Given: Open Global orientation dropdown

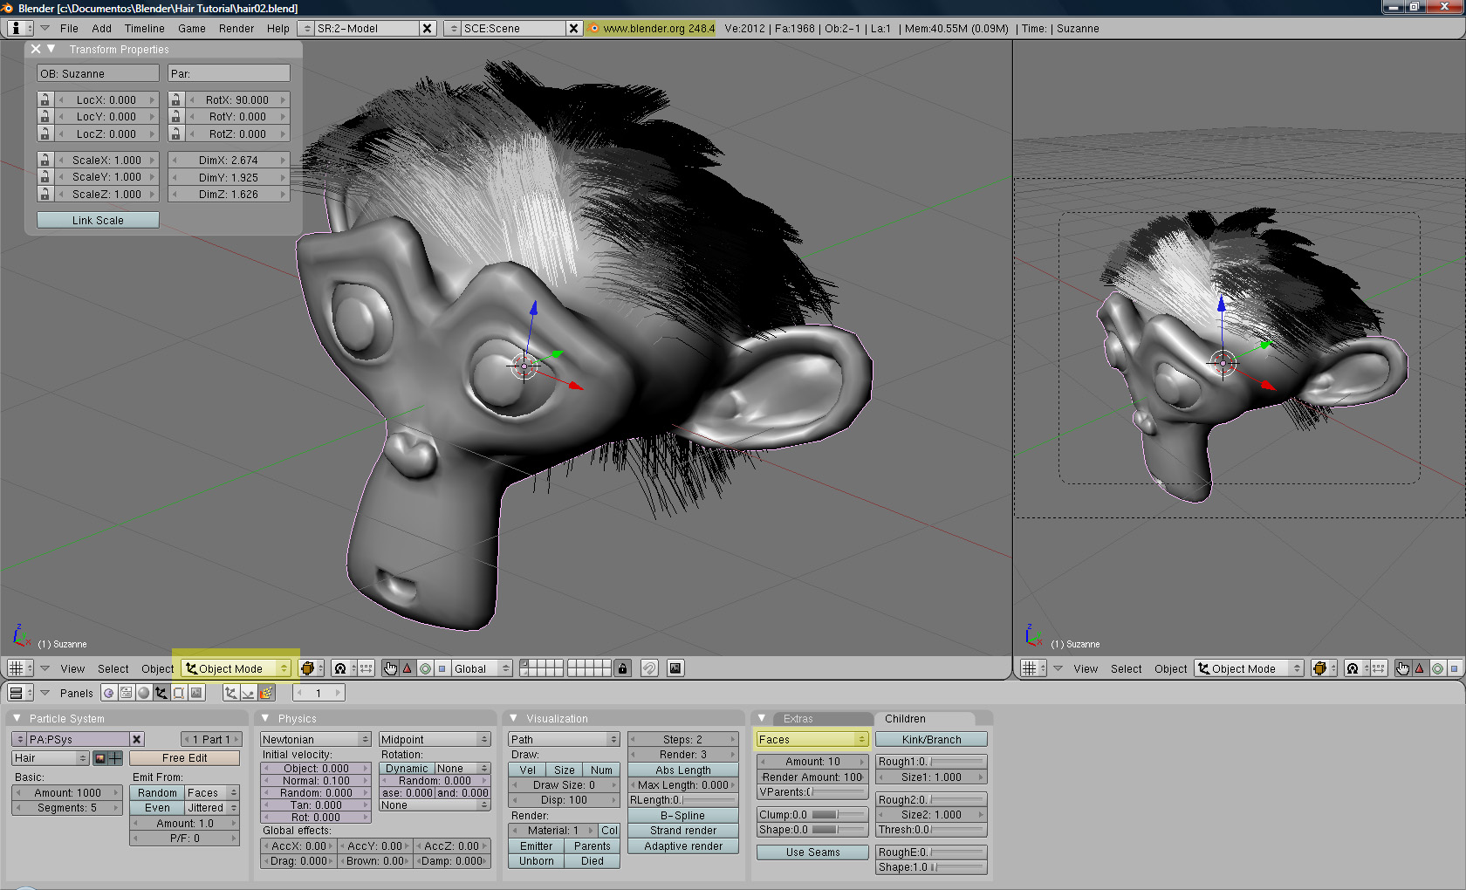Looking at the screenshot, I should pos(482,668).
